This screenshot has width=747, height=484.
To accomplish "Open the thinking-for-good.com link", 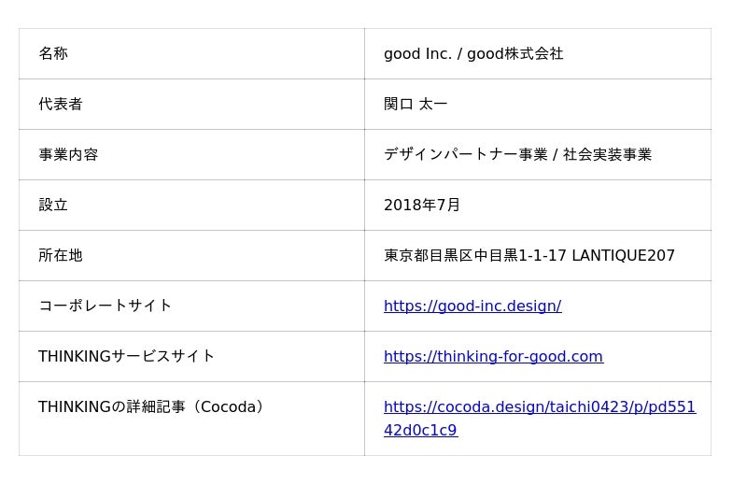I will click(493, 357).
